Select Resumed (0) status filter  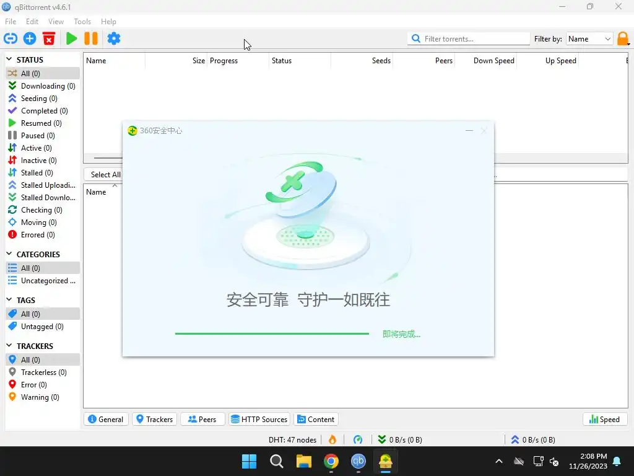(x=43, y=123)
